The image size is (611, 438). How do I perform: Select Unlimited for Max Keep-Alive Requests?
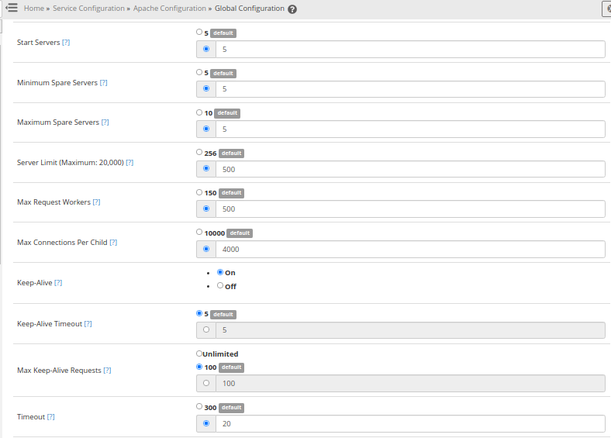[199, 354]
